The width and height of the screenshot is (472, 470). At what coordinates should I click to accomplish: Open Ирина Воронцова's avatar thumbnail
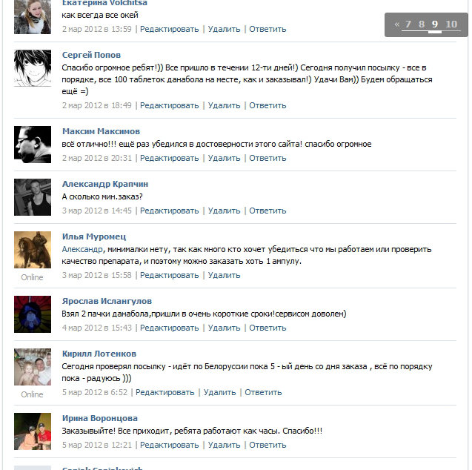coord(33,431)
